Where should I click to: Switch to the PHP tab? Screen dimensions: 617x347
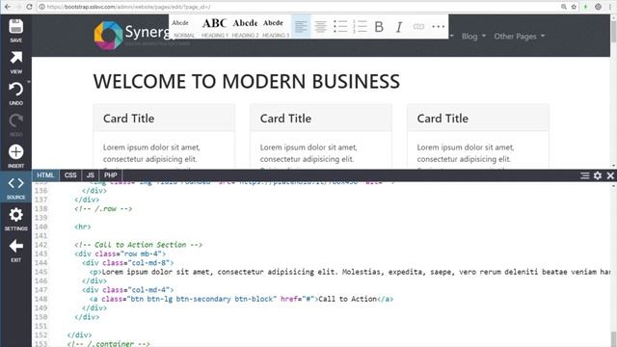coord(111,175)
